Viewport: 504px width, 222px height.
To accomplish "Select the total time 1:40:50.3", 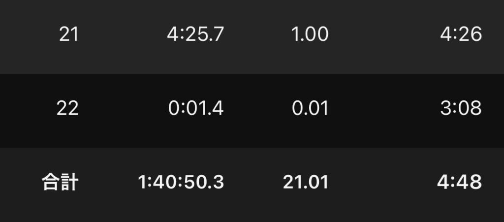I will [181, 182].
